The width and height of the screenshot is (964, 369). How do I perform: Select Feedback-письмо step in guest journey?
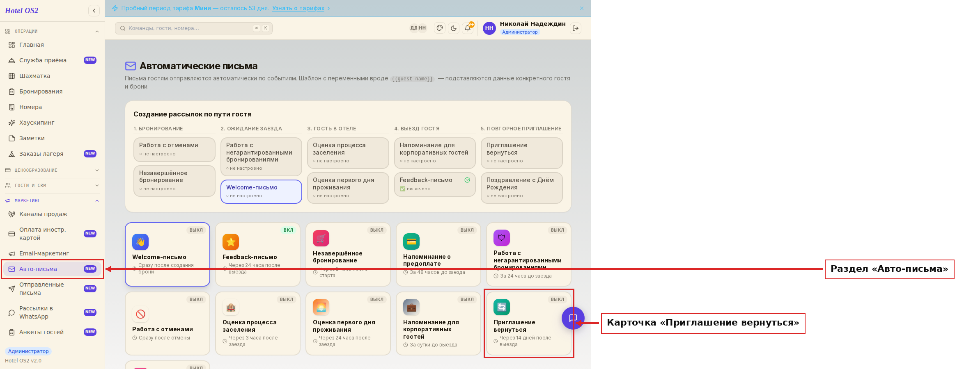(x=435, y=184)
